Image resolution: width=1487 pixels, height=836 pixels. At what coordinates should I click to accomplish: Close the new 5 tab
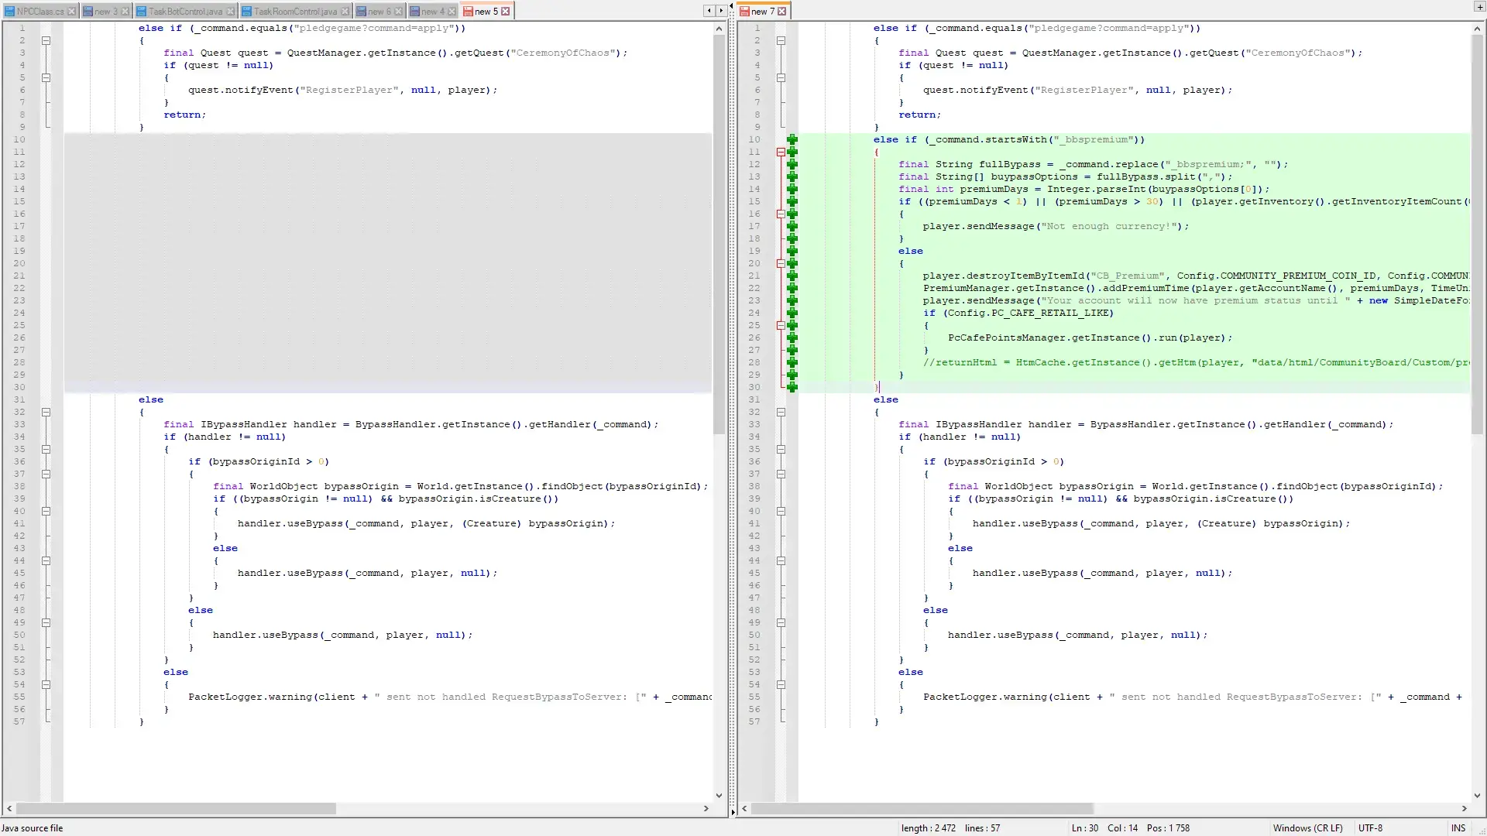pos(505,12)
